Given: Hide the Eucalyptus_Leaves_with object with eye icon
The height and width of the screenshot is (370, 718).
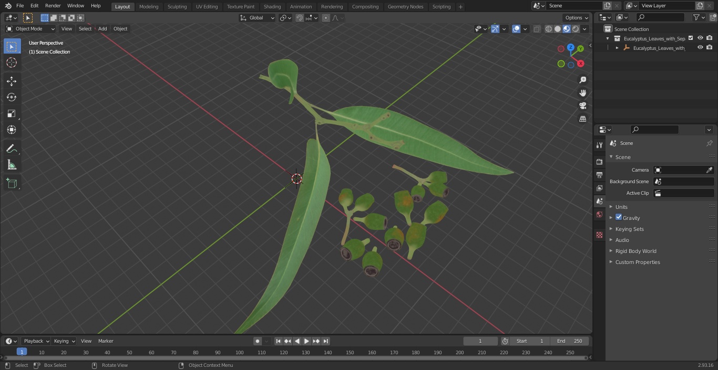Looking at the screenshot, I should (x=700, y=48).
